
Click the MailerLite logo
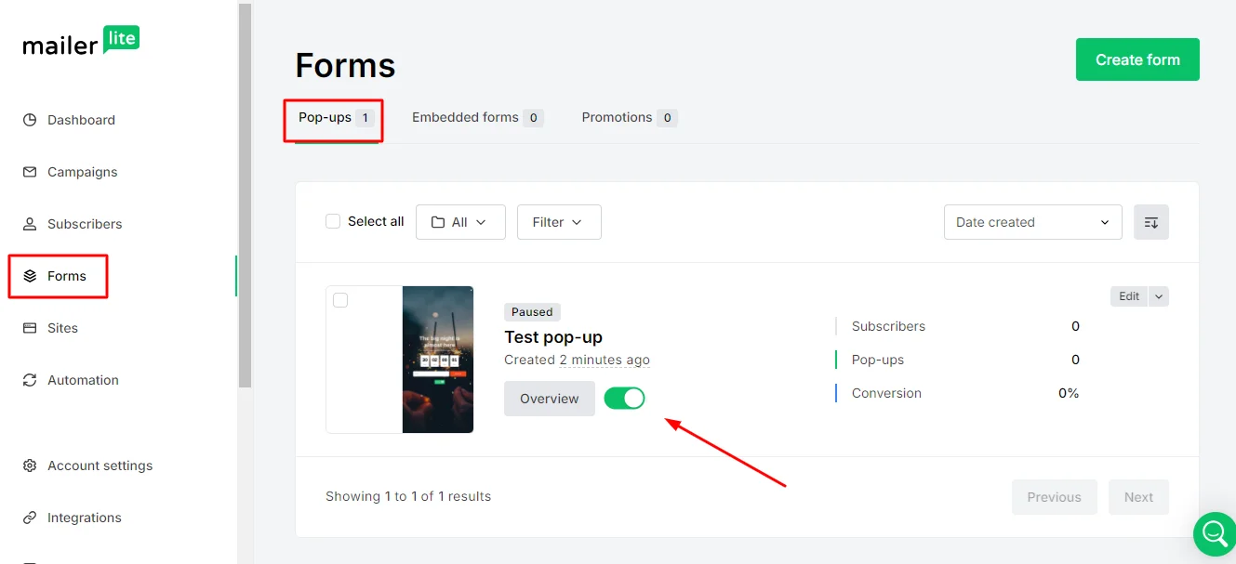click(81, 41)
